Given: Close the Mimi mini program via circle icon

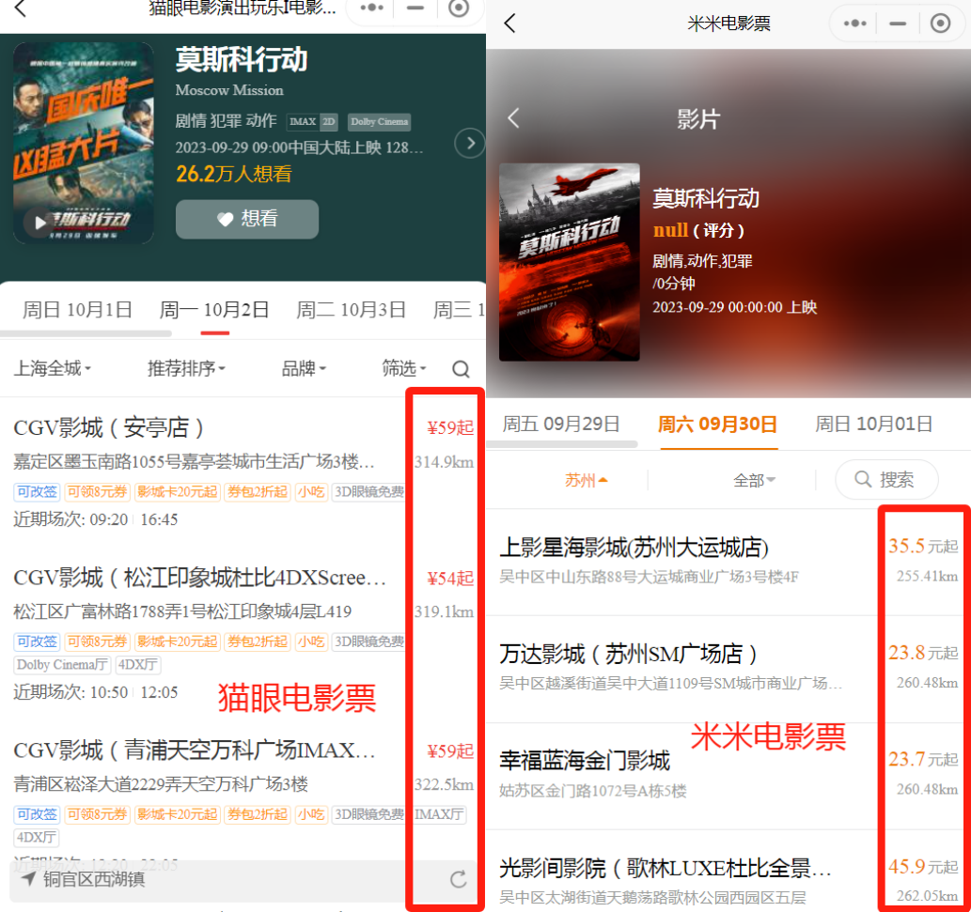Looking at the screenshot, I should (x=940, y=23).
